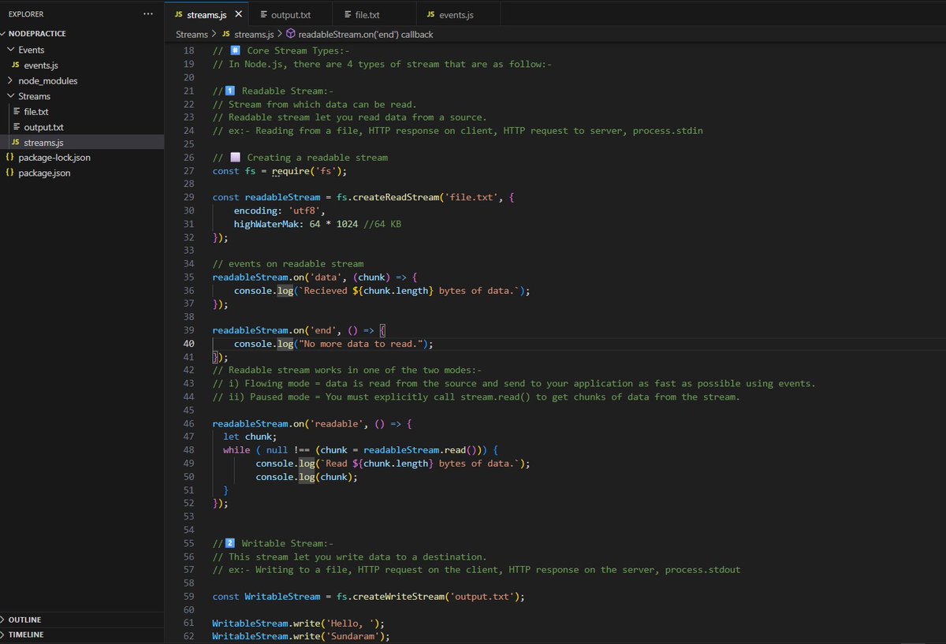
Task: Expand the TIMELINE section
Action: (28, 635)
